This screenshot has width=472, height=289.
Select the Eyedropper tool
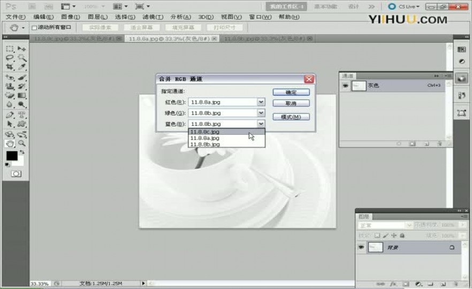pyautogui.click(x=21, y=67)
